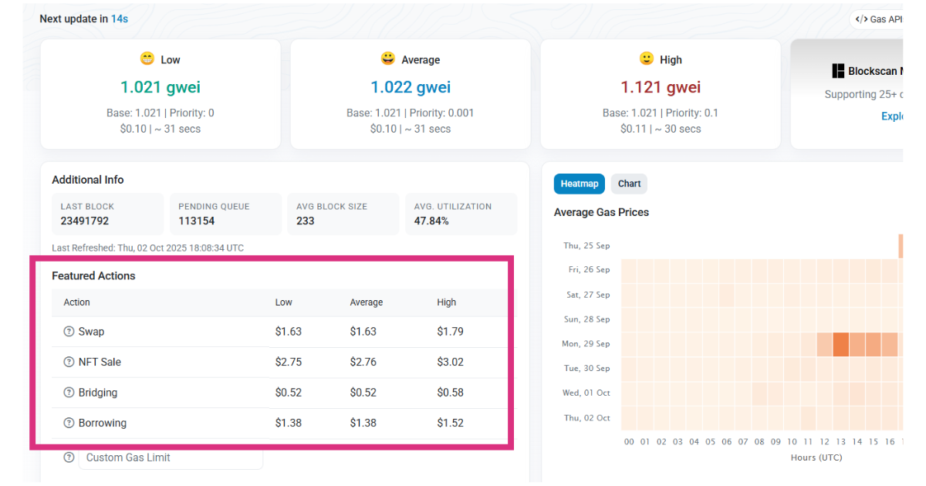Screen dimensions: 926x486
Task: Switch to the Chart tab
Action: (629, 184)
